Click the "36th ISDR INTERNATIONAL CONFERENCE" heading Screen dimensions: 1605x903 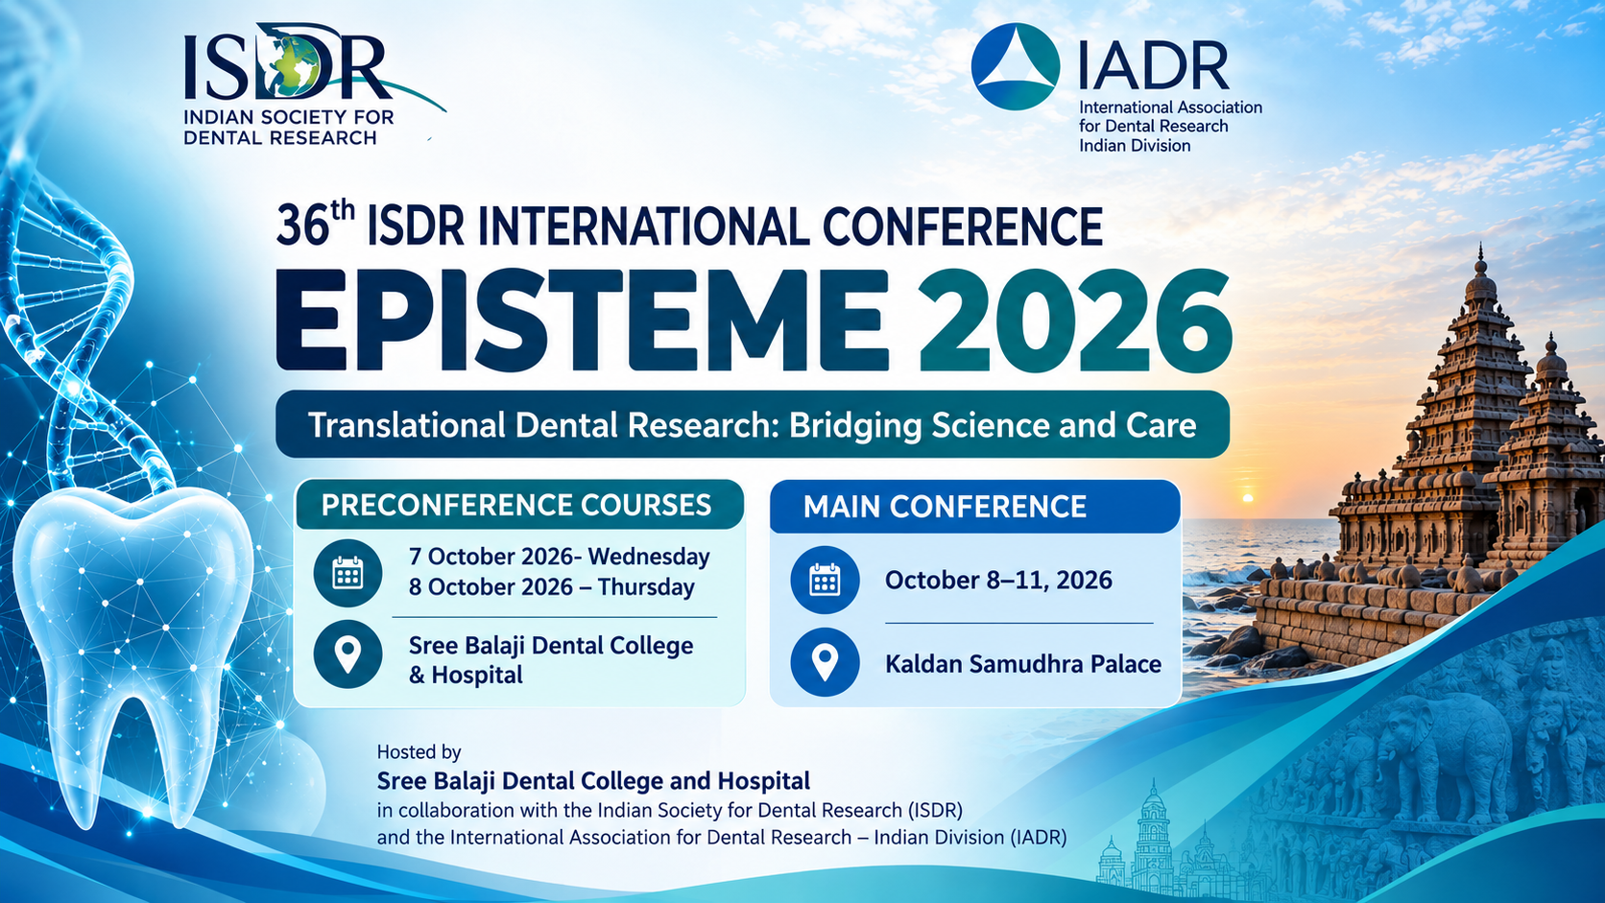click(689, 226)
